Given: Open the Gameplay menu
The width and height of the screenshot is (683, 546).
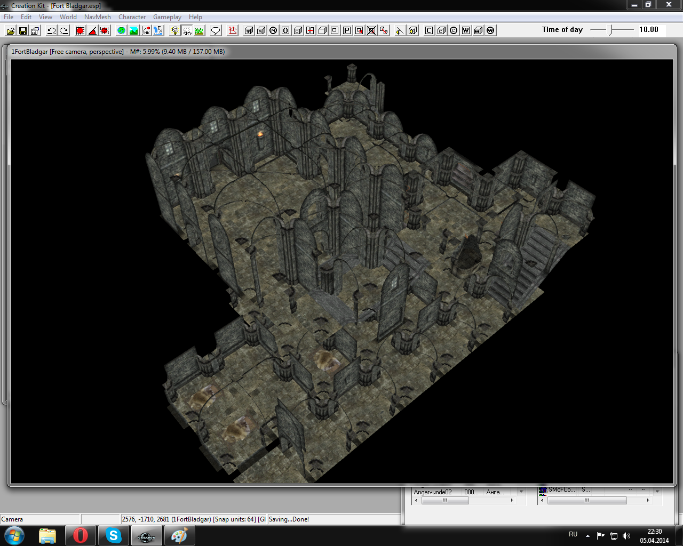Looking at the screenshot, I should [167, 17].
